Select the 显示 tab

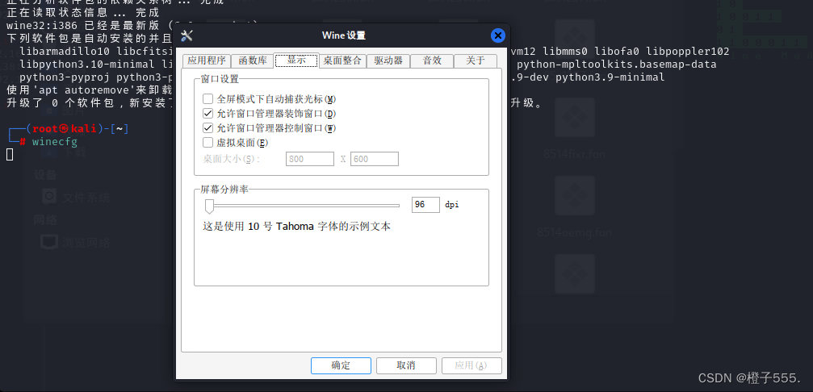tap(296, 60)
